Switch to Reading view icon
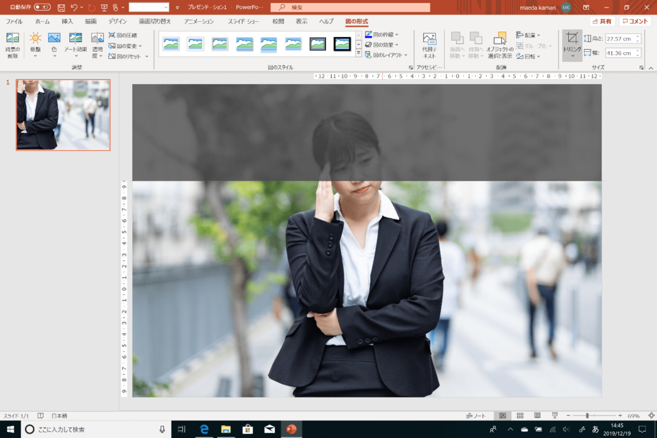 tap(537, 415)
